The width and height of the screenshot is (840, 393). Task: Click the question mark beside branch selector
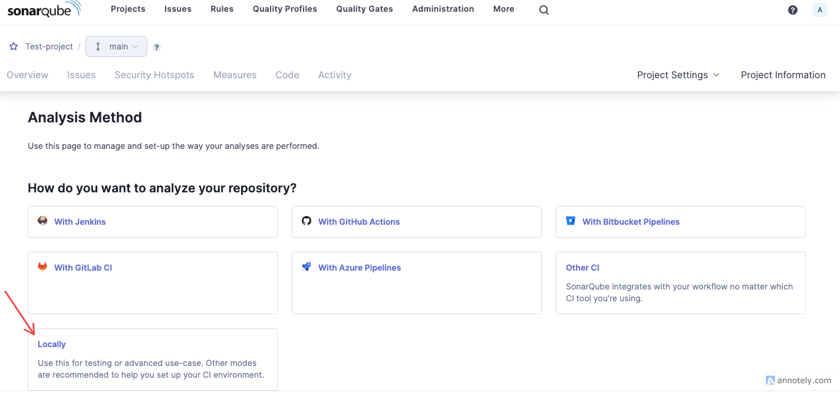(156, 46)
